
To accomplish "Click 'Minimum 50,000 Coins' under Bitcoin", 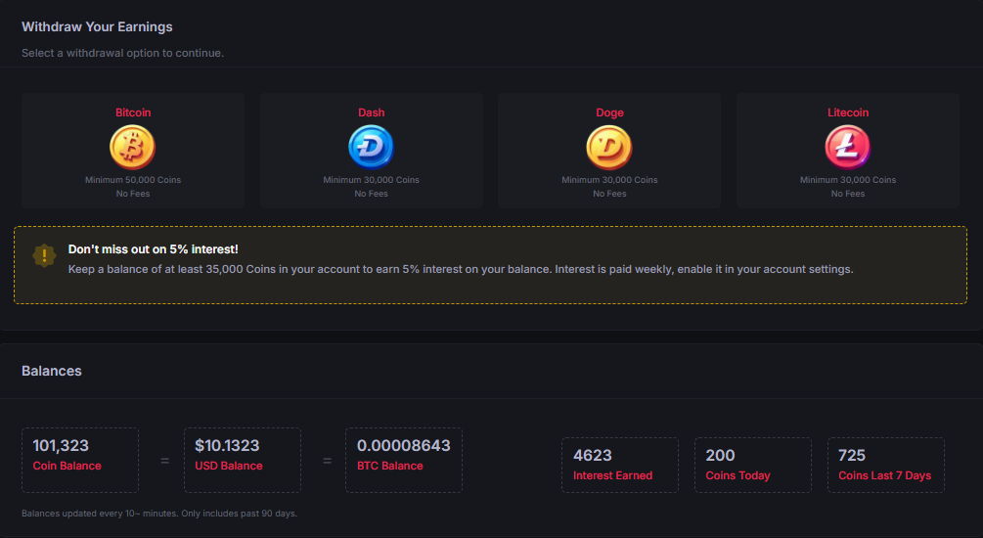I will coord(133,180).
